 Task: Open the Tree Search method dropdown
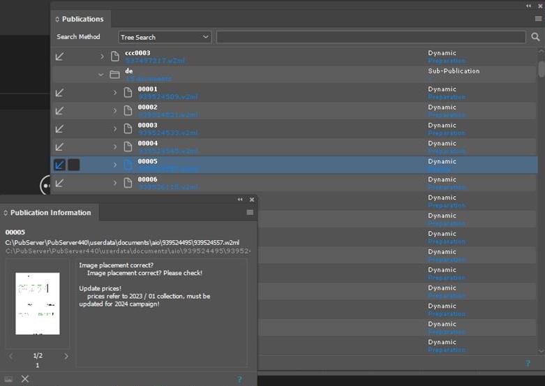tap(165, 37)
